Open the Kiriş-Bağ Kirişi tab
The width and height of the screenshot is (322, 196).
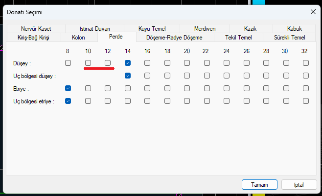point(34,38)
